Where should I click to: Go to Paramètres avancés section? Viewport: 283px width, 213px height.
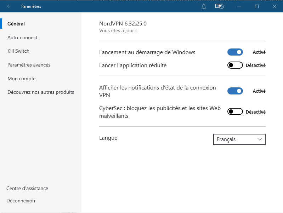[29, 65]
